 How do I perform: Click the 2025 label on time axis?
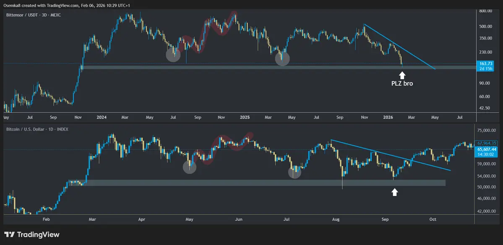click(x=245, y=118)
